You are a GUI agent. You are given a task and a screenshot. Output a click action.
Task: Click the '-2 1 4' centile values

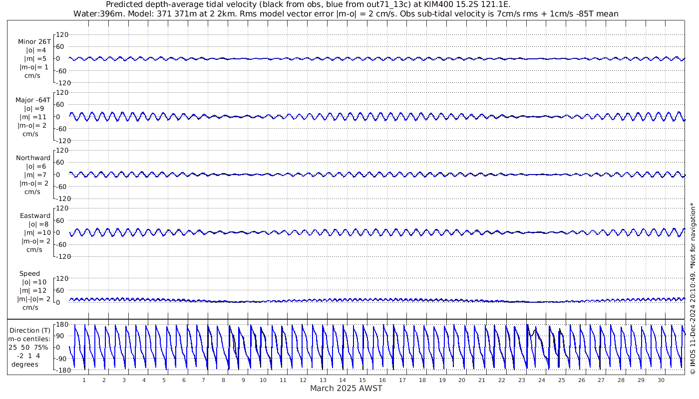tap(27, 356)
